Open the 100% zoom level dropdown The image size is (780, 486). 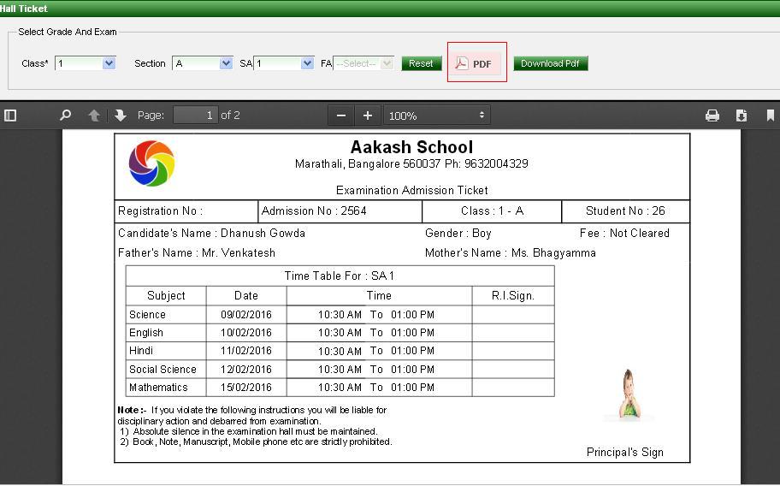coord(437,116)
